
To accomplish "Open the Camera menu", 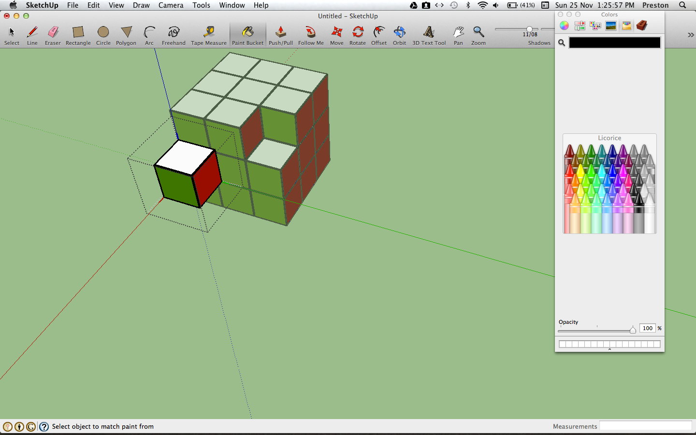I will 171,5.
